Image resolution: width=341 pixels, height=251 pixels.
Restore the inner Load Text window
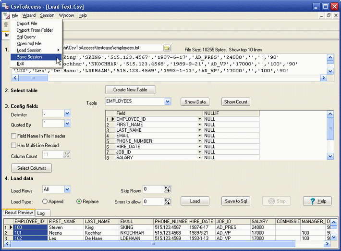(x=329, y=15)
